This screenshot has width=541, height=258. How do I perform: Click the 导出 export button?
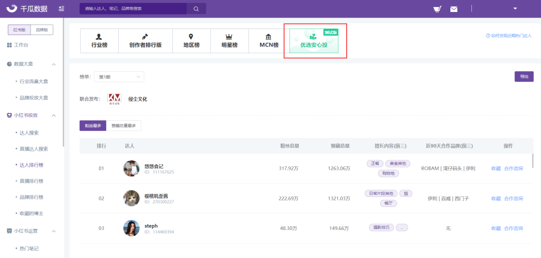(524, 77)
